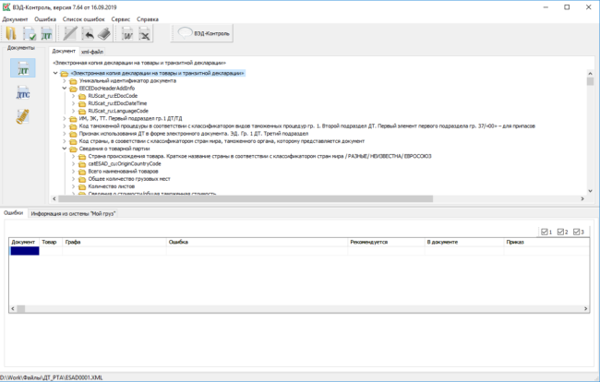Toggle error level checkbox 3
600x382 pixels.
click(x=577, y=232)
